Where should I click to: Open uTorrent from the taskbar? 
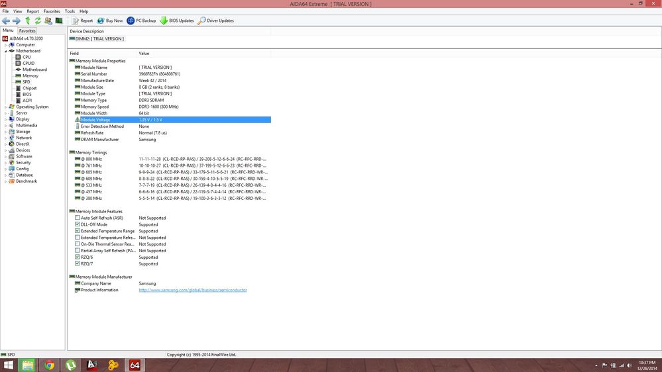pos(70,365)
